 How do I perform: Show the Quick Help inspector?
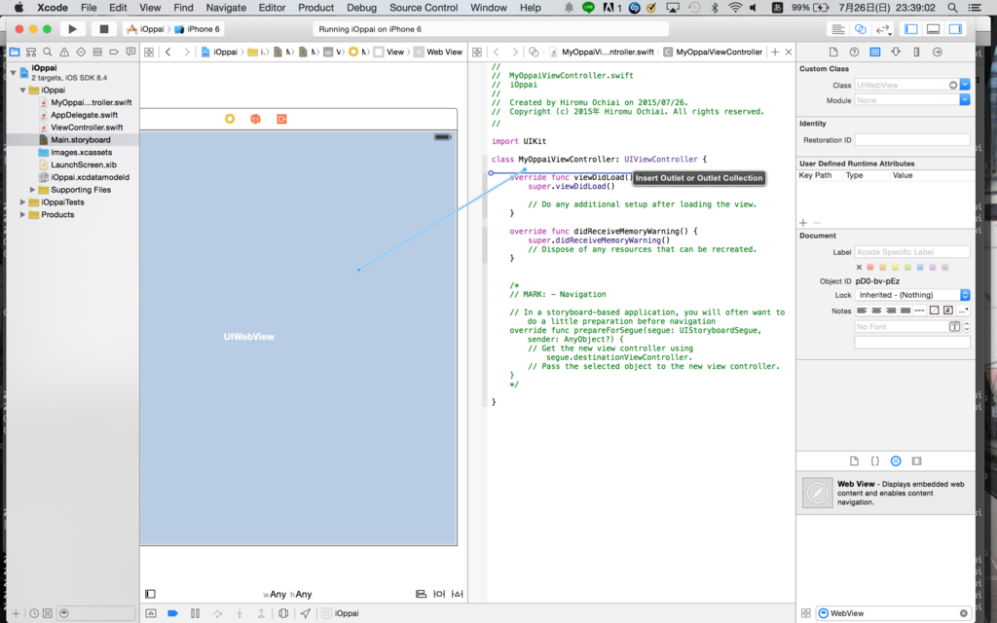[x=854, y=53]
